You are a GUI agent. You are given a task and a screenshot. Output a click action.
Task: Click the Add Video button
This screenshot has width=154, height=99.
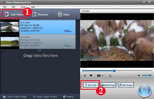[14, 15]
